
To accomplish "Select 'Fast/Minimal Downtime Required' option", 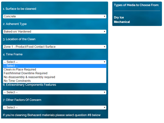I will (55, 73).
